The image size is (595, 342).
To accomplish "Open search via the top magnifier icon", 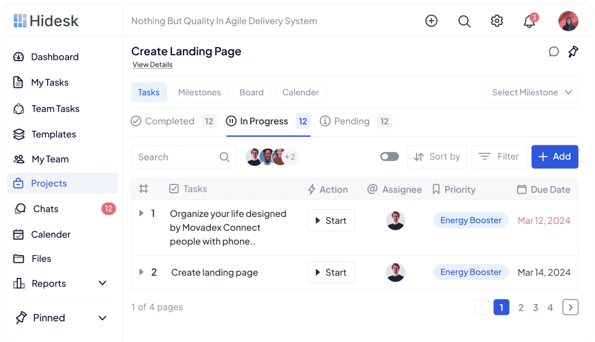I will tap(464, 21).
